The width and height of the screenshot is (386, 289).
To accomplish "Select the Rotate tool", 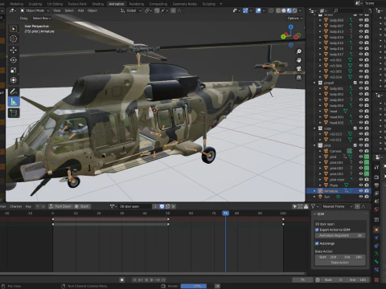I will (x=14, y=60).
